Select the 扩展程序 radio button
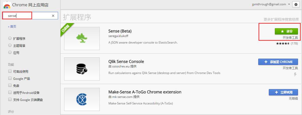The image size is (302, 115). (10, 39)
